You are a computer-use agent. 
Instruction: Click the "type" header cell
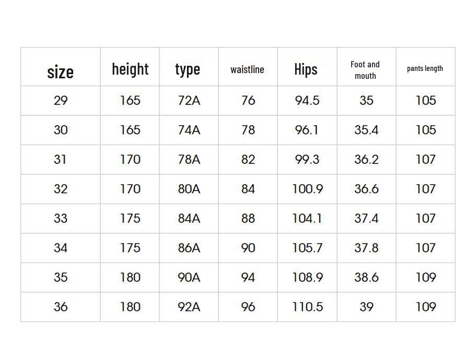click(x=188, y=69)
